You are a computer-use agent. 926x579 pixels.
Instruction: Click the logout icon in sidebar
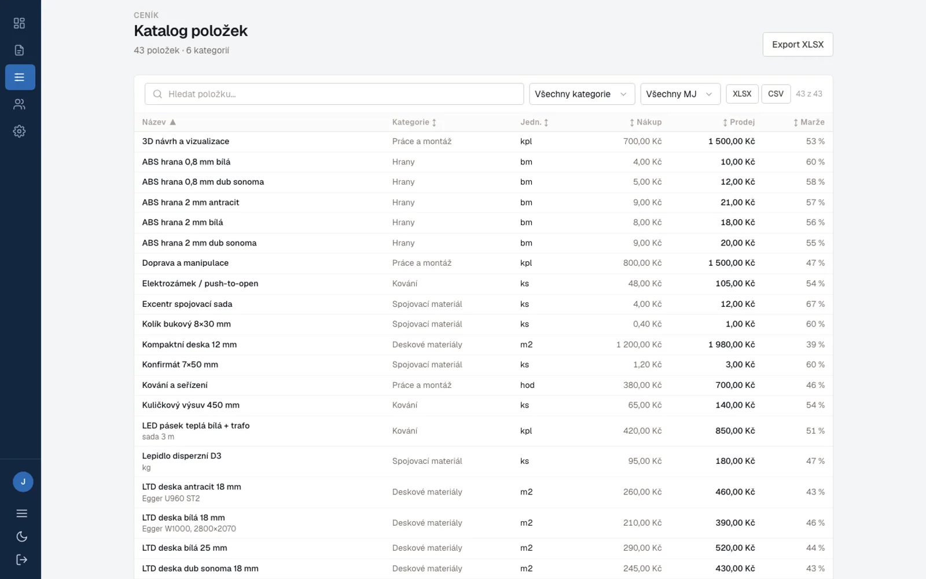[22, 559]
